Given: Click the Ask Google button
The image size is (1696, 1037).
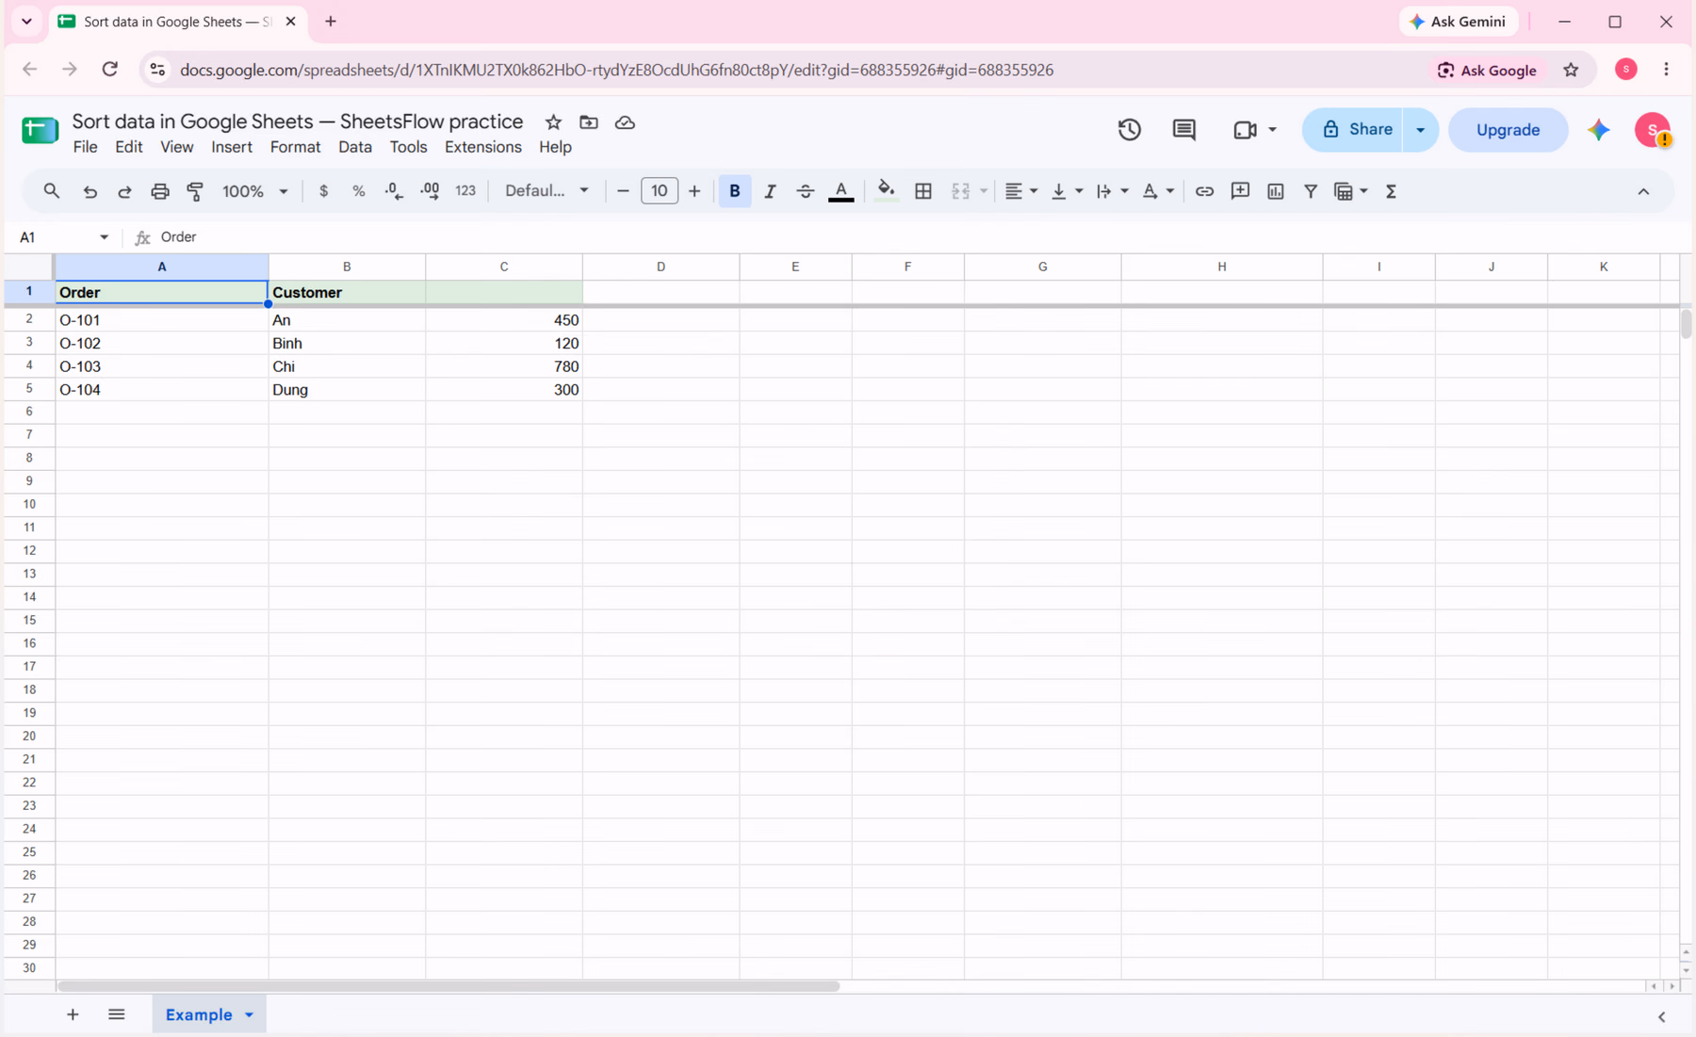Looking at the screenshot, I should (x=1487, y=70).
